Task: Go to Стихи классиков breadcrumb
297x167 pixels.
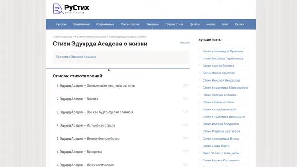Action: tap(63, 37)
